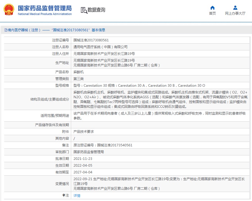Click 注册人住所 label cell
Screen dimensions: 252x201
37,53
